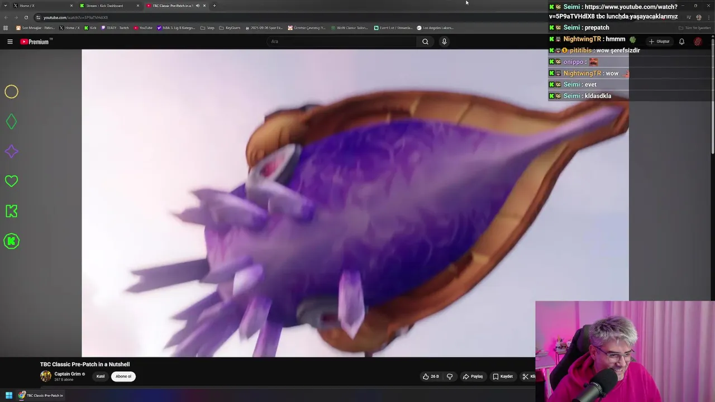Open the browser apps grid shortcut

pos(6,28)
